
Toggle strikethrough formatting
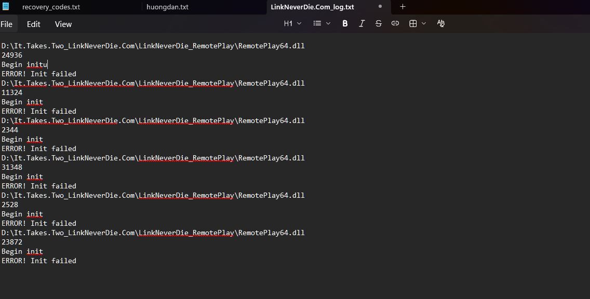click(x=379, y=23)
